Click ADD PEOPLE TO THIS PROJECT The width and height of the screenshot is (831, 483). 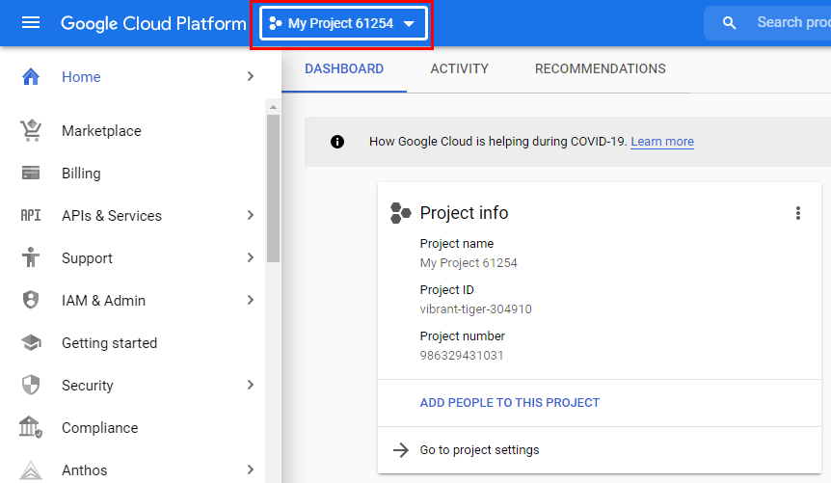click(509, 403)
